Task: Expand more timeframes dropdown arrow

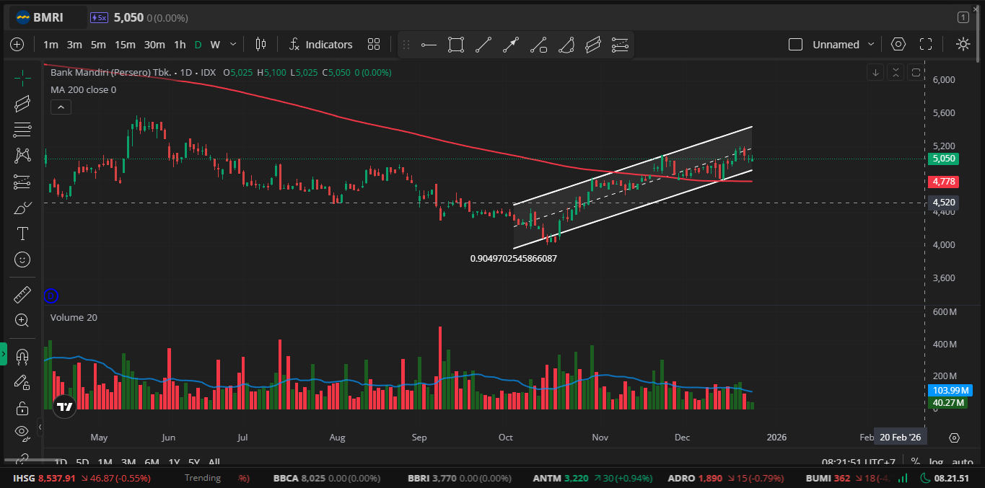Action: tap(232, 44)
